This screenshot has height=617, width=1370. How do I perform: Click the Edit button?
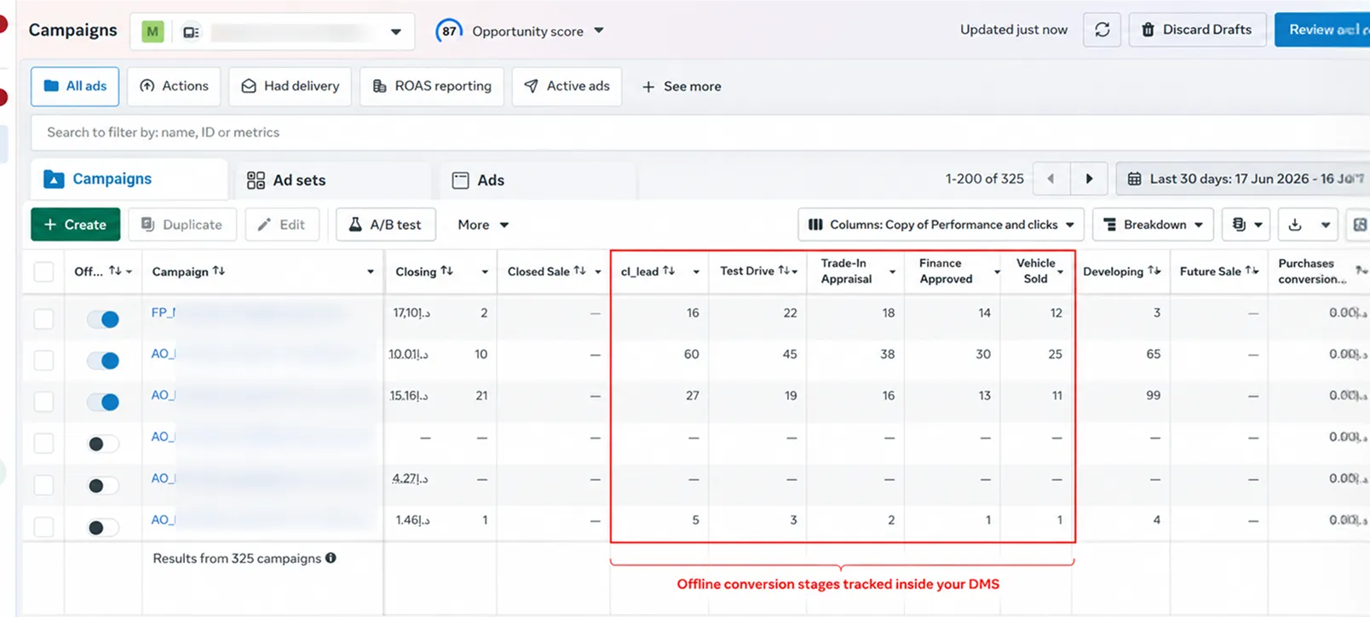point(281,225)
